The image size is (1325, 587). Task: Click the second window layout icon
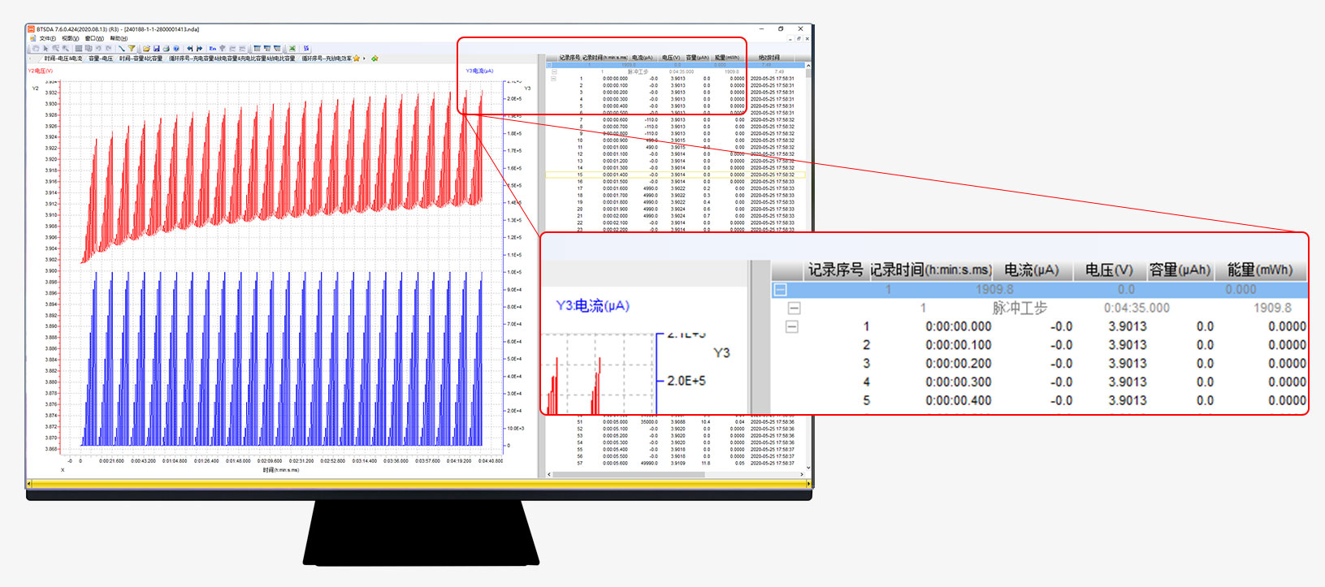point(267,49)
